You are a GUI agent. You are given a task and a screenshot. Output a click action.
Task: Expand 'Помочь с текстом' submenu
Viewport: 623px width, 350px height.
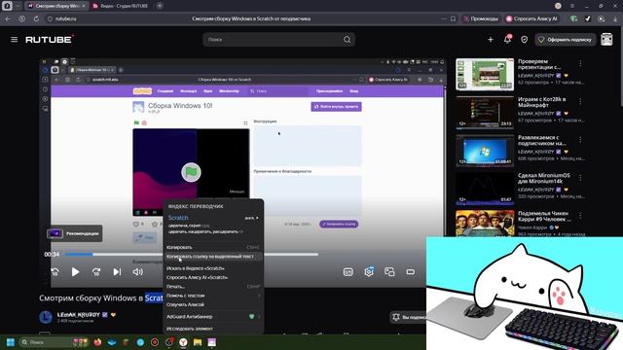pos(212,296)
